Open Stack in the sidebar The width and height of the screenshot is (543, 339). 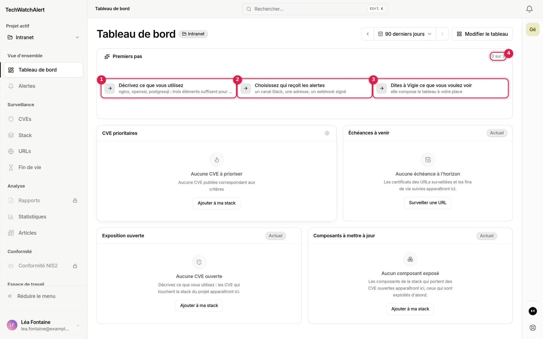[43, 135]
